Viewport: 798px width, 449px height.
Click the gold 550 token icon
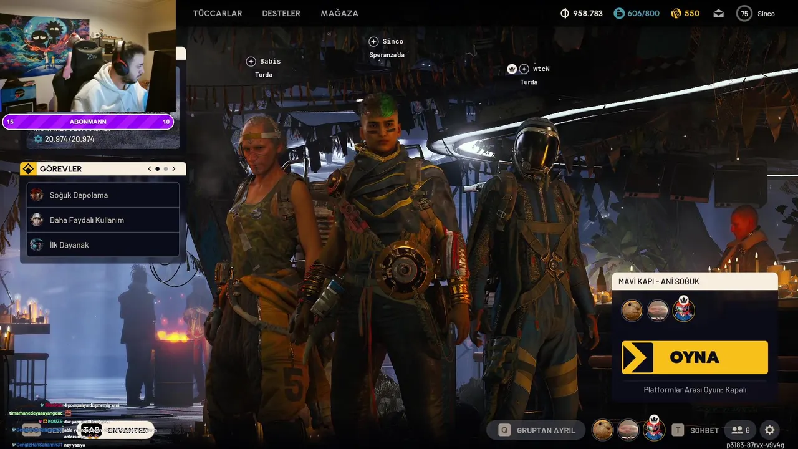point(676,13)
